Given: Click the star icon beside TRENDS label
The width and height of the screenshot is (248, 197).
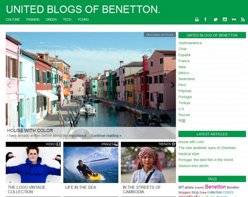Looking at the screenshot, I should 174,144.
